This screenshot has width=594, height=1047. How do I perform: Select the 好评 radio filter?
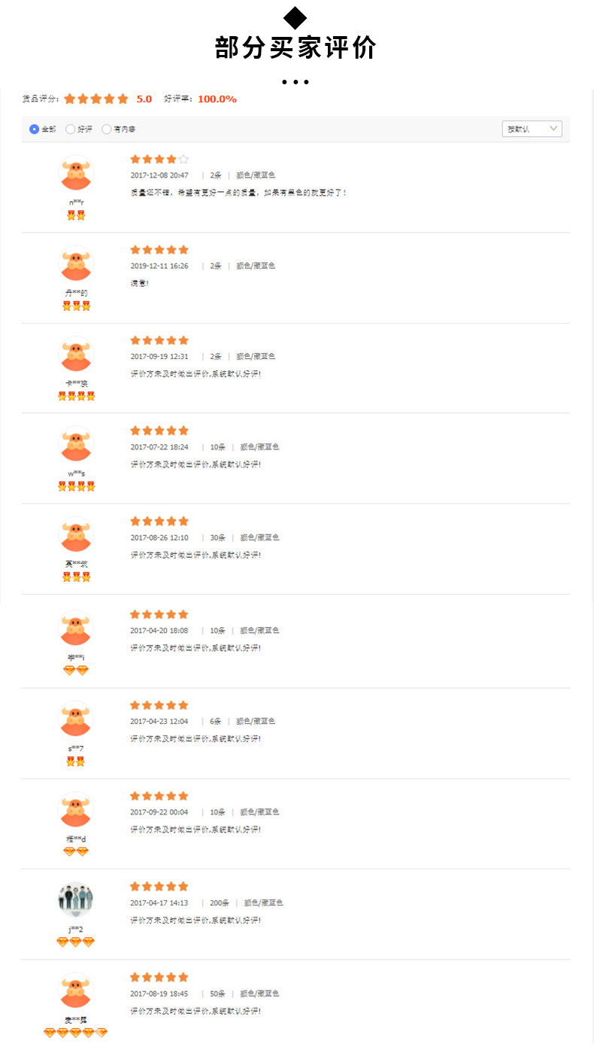pyautogui.click(x=71, y=129)
